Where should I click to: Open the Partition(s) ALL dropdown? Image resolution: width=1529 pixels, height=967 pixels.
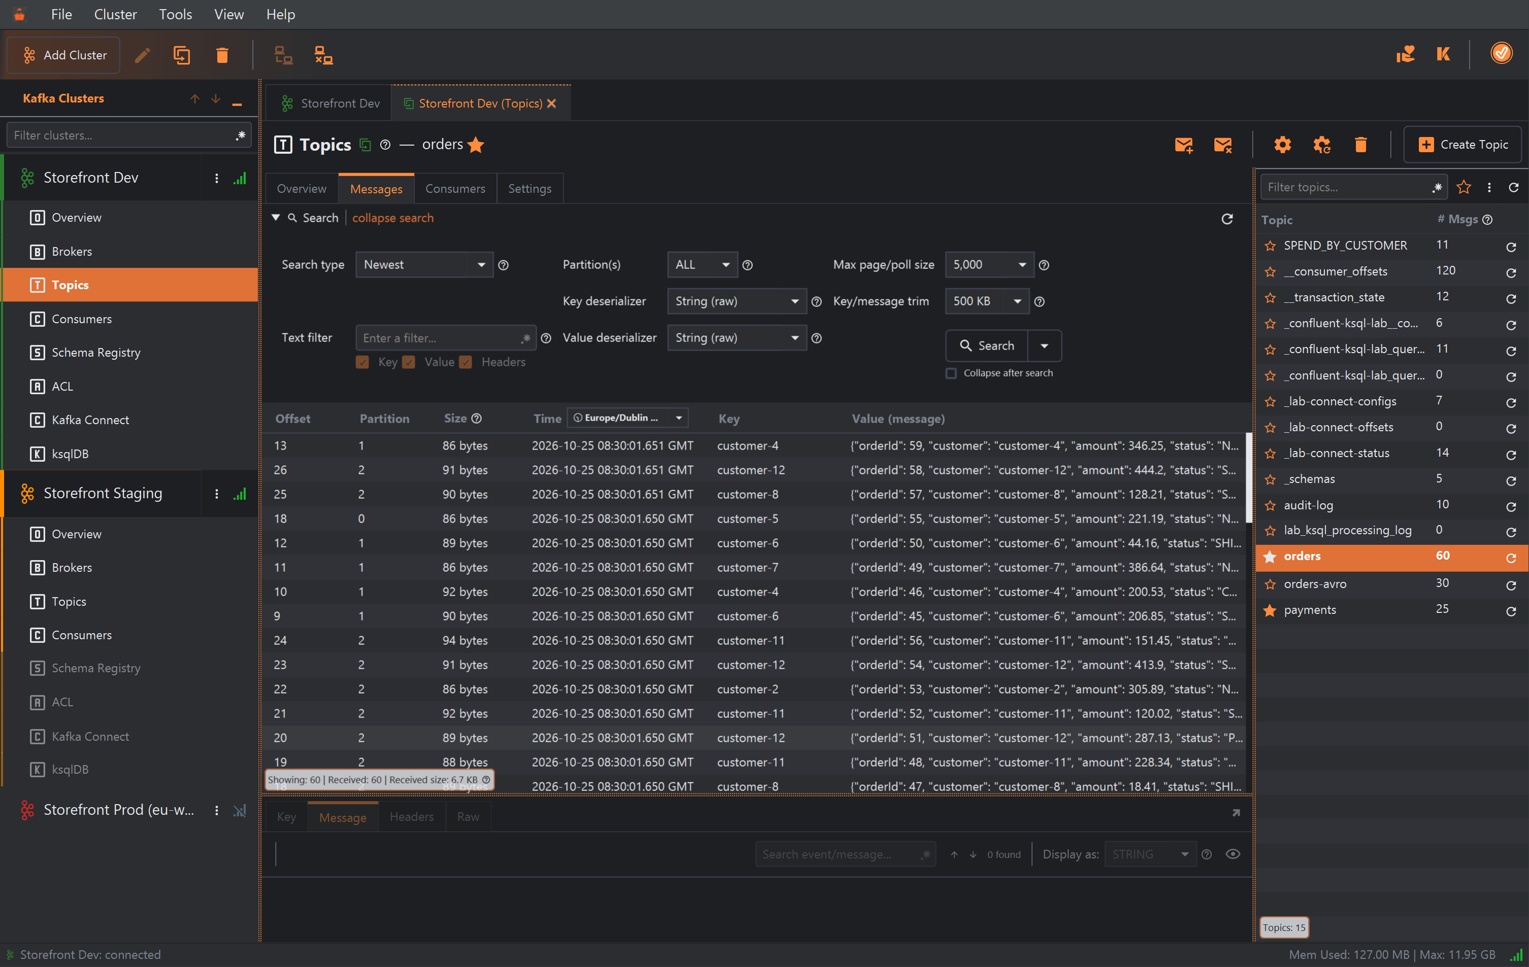(x=702, y=265)
